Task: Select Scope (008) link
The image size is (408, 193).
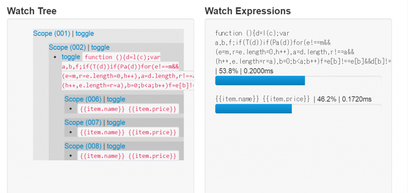Action: [83, 146]
